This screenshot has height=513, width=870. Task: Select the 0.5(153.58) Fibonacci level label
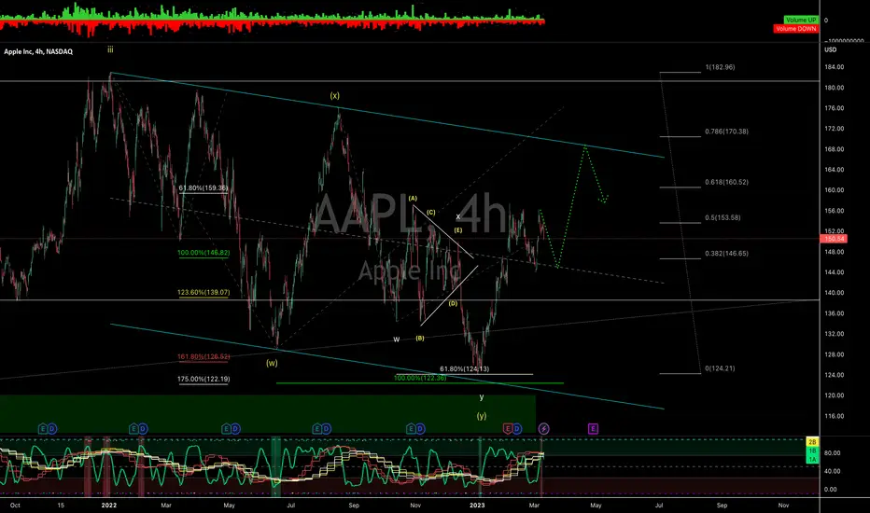(x=723, y=217)
